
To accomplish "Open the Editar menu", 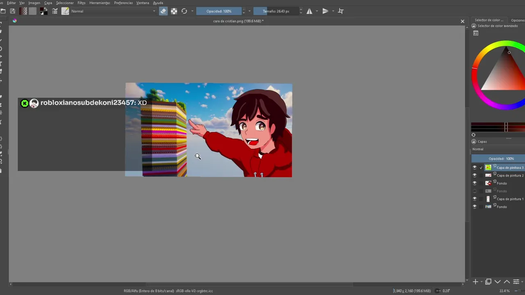I will pyautogui.click(x=11, y=3).
